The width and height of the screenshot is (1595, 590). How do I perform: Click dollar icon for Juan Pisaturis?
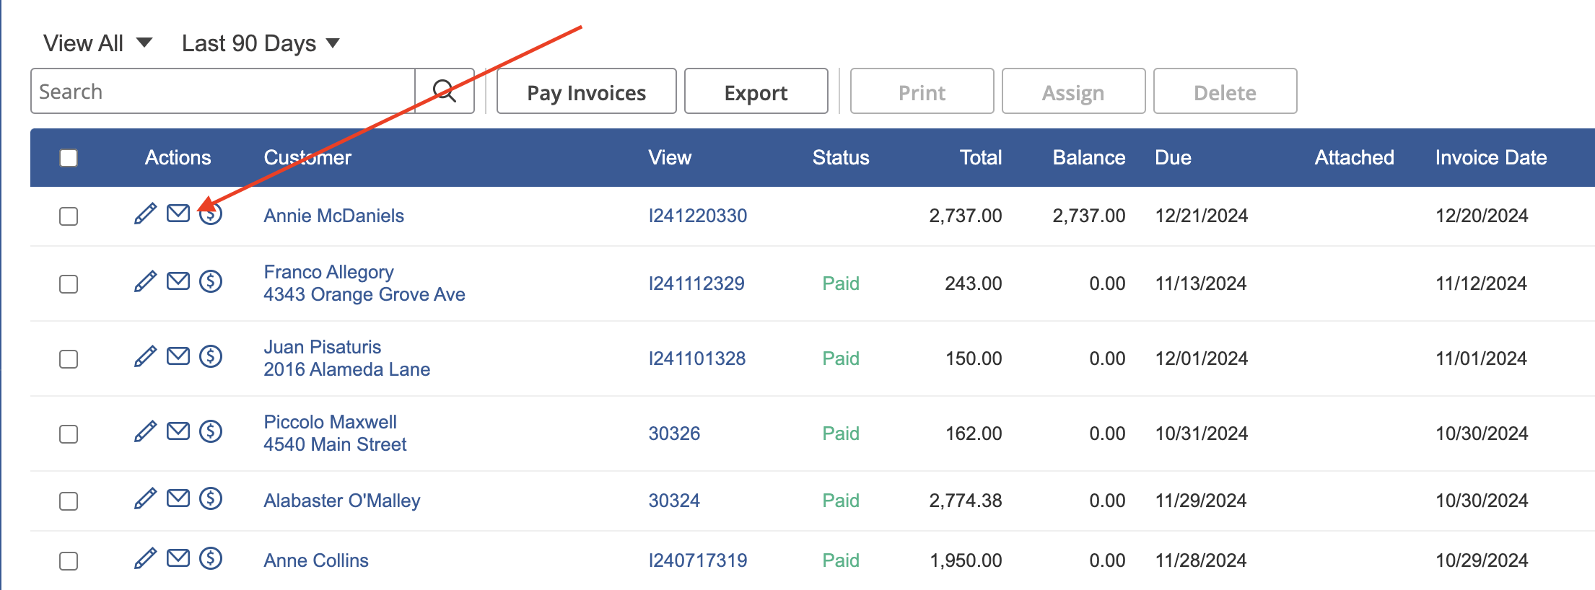click(x=211, y=356)
